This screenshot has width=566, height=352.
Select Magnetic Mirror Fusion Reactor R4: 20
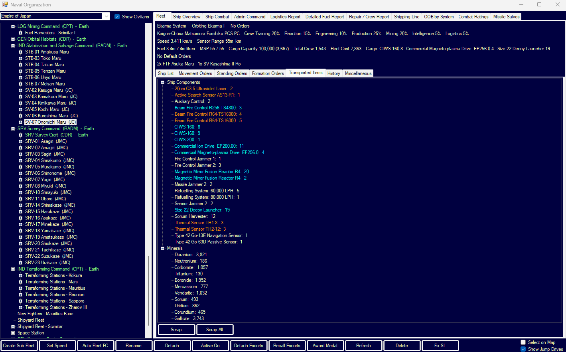click(212, 172)
